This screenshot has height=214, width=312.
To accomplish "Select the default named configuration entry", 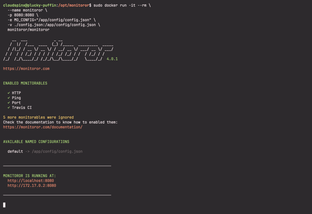I will pos(15,151).
